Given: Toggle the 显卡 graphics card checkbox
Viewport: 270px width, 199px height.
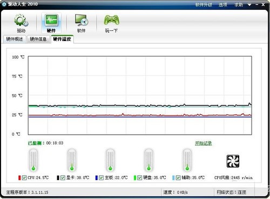Looking at the screenshot, I should point(63,178).
